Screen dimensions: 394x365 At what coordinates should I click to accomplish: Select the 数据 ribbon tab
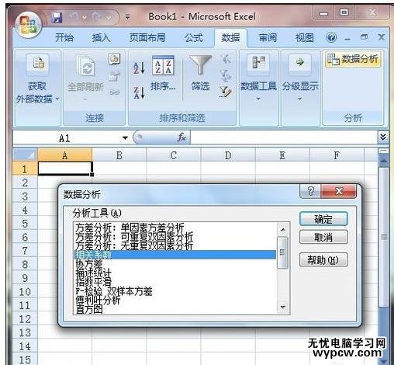230,38
